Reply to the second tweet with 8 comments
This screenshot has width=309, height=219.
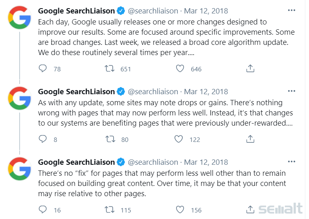click(x=43, y=139)
